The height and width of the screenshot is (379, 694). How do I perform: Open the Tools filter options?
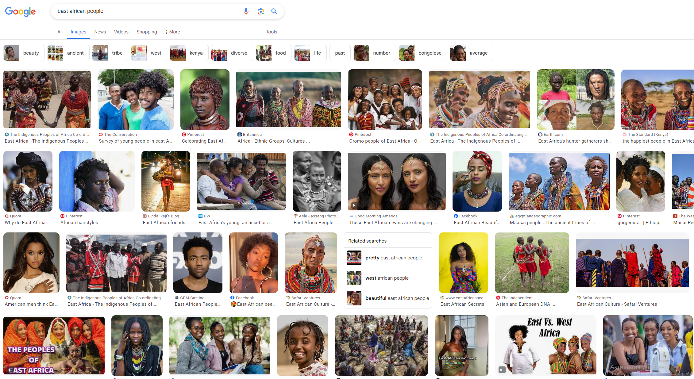coord(271,32)
